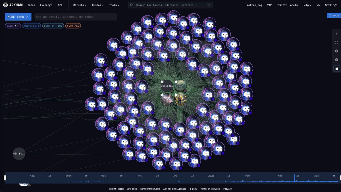The image size is (341, 192).
Task: Click the left timeline range handle
Action: 5,178
